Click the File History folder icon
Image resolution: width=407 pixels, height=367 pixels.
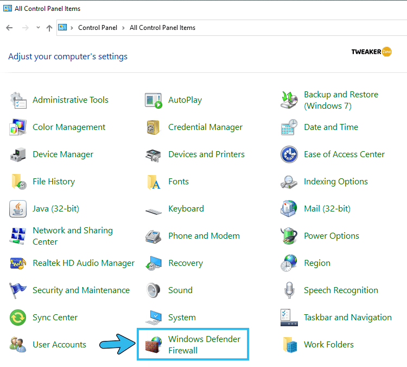point(18,182)
